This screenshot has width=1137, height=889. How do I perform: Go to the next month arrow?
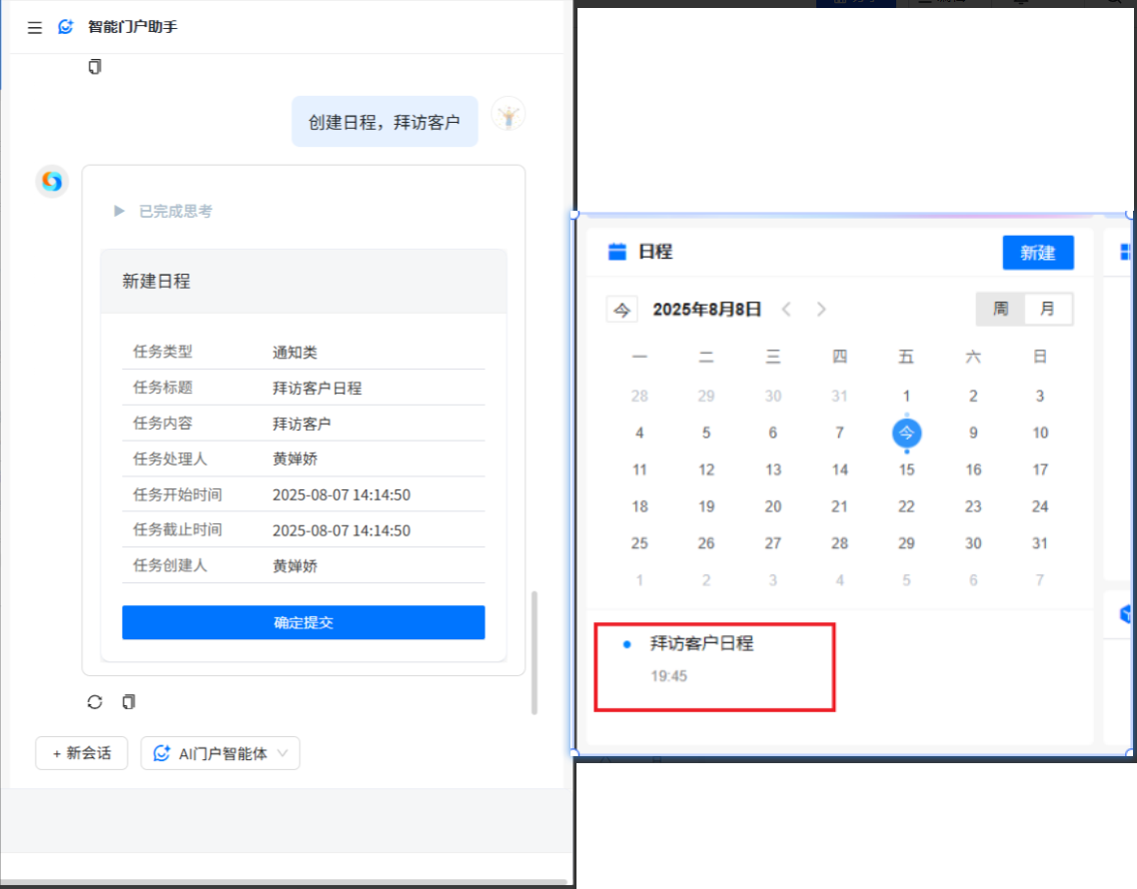(821, 310)
